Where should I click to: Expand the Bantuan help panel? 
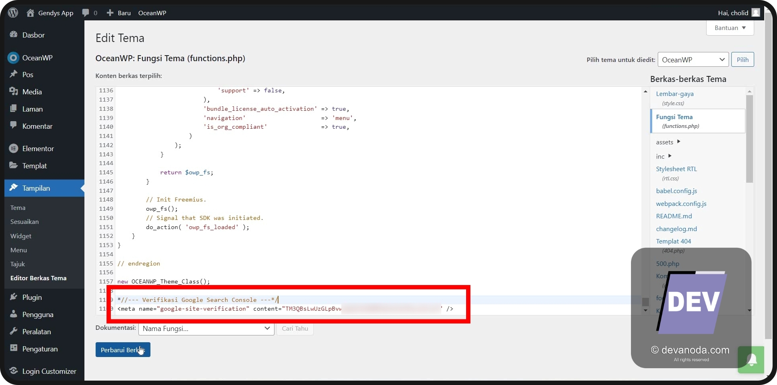(x=730, y=28)
